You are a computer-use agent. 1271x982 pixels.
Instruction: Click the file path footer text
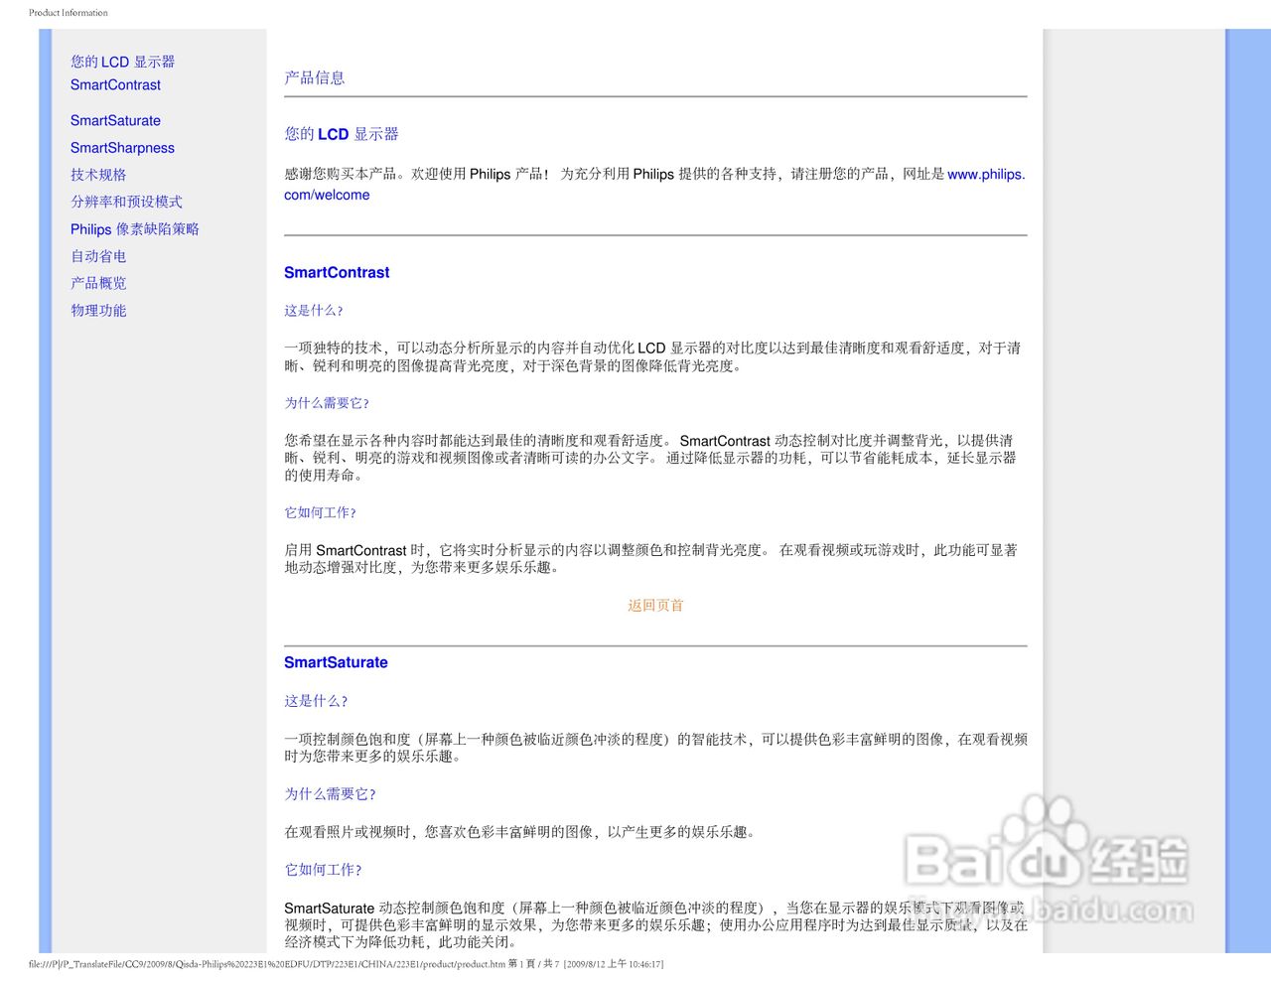[346, 964]
